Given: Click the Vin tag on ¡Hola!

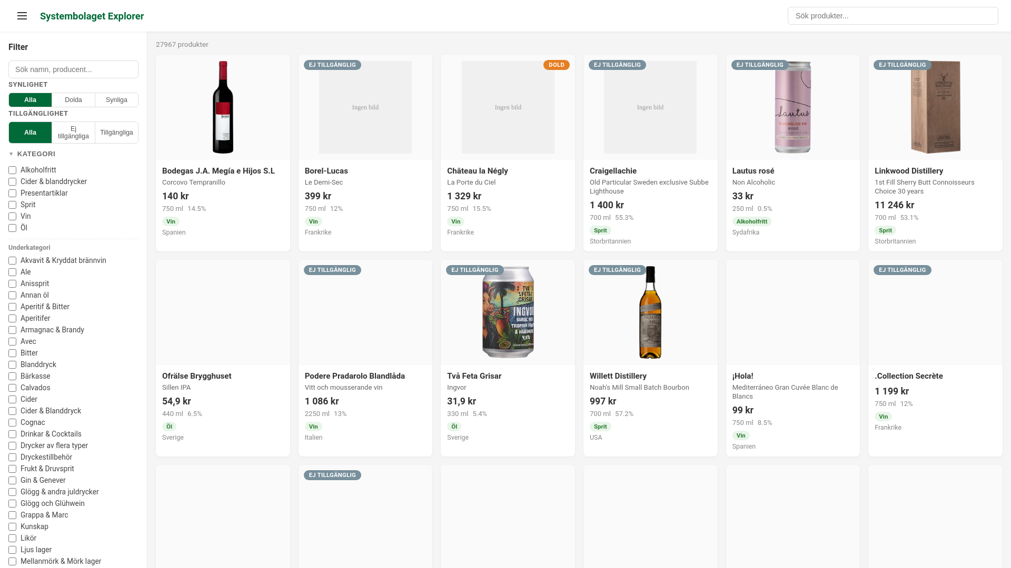Looking at the screenshot, I should (741, 436).
